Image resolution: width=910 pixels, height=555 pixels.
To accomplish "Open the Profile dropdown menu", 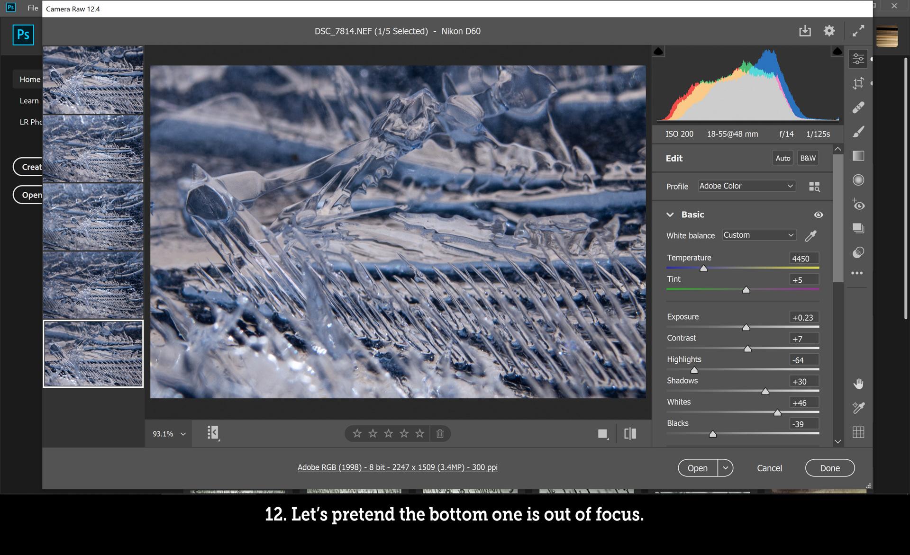I will 746,186.
